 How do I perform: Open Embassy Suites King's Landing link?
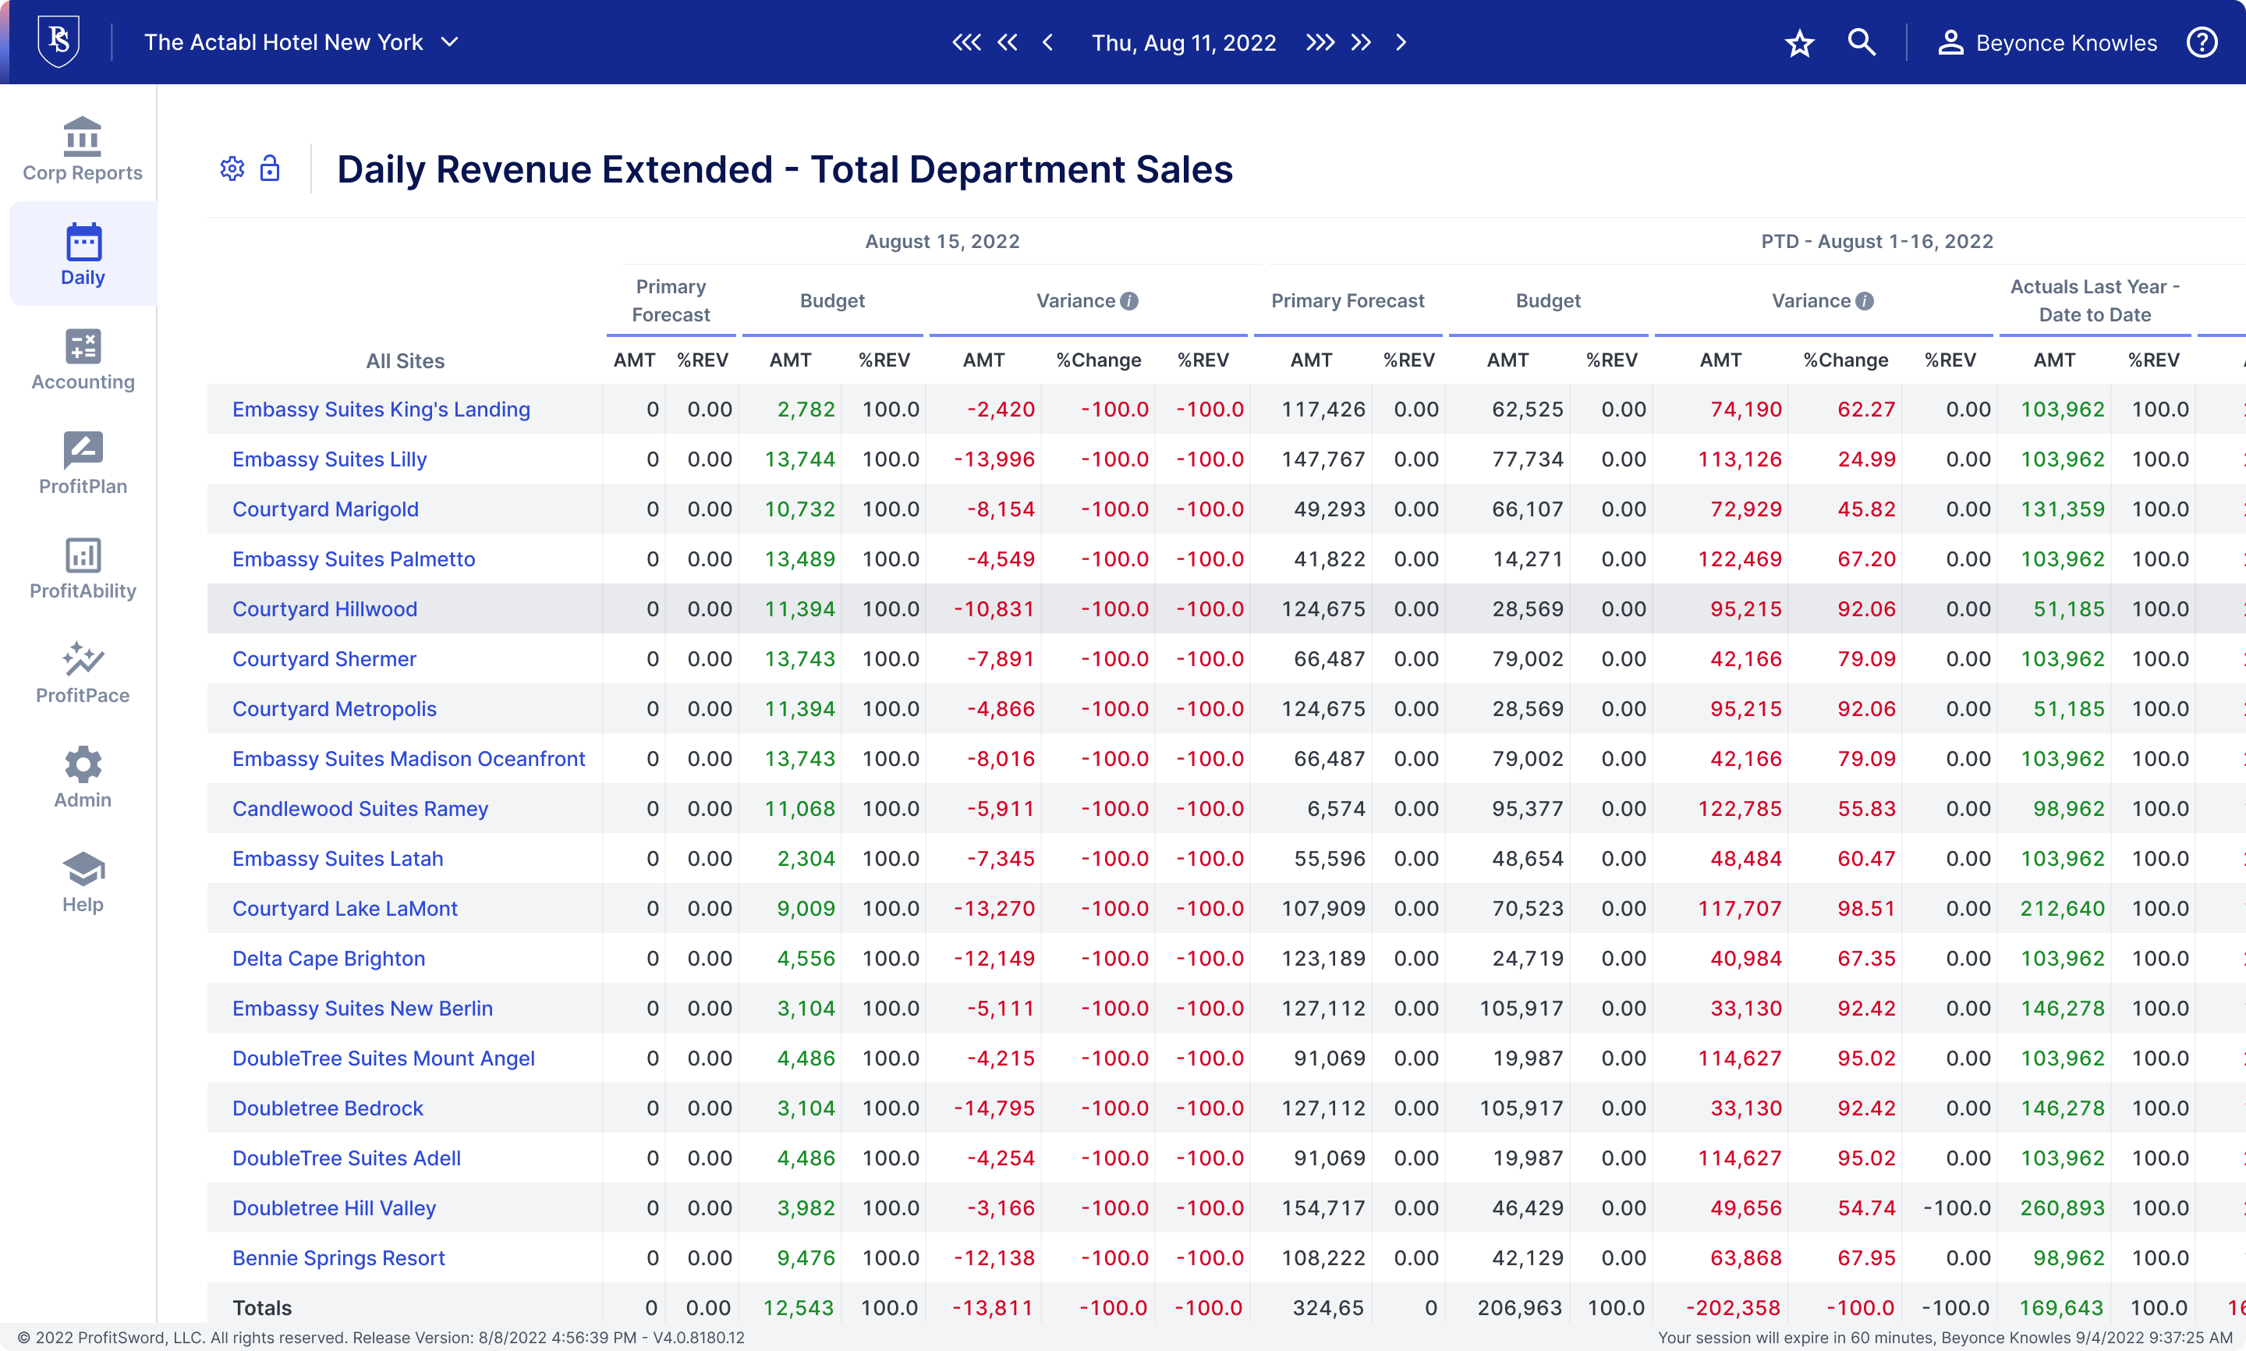381,410
